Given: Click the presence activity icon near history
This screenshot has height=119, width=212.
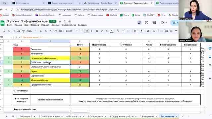Looking at the screenshot, I should tap(139, 23).
